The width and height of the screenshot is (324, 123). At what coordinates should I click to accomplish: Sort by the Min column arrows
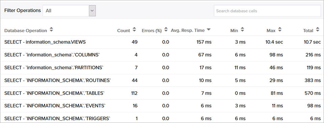click(x=242, y=30)
